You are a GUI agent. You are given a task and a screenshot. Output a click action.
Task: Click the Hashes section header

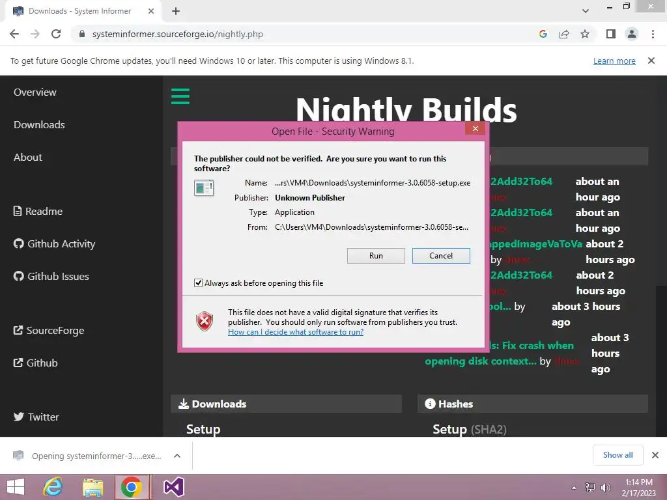pyautogui.click(x=533, y=404)
